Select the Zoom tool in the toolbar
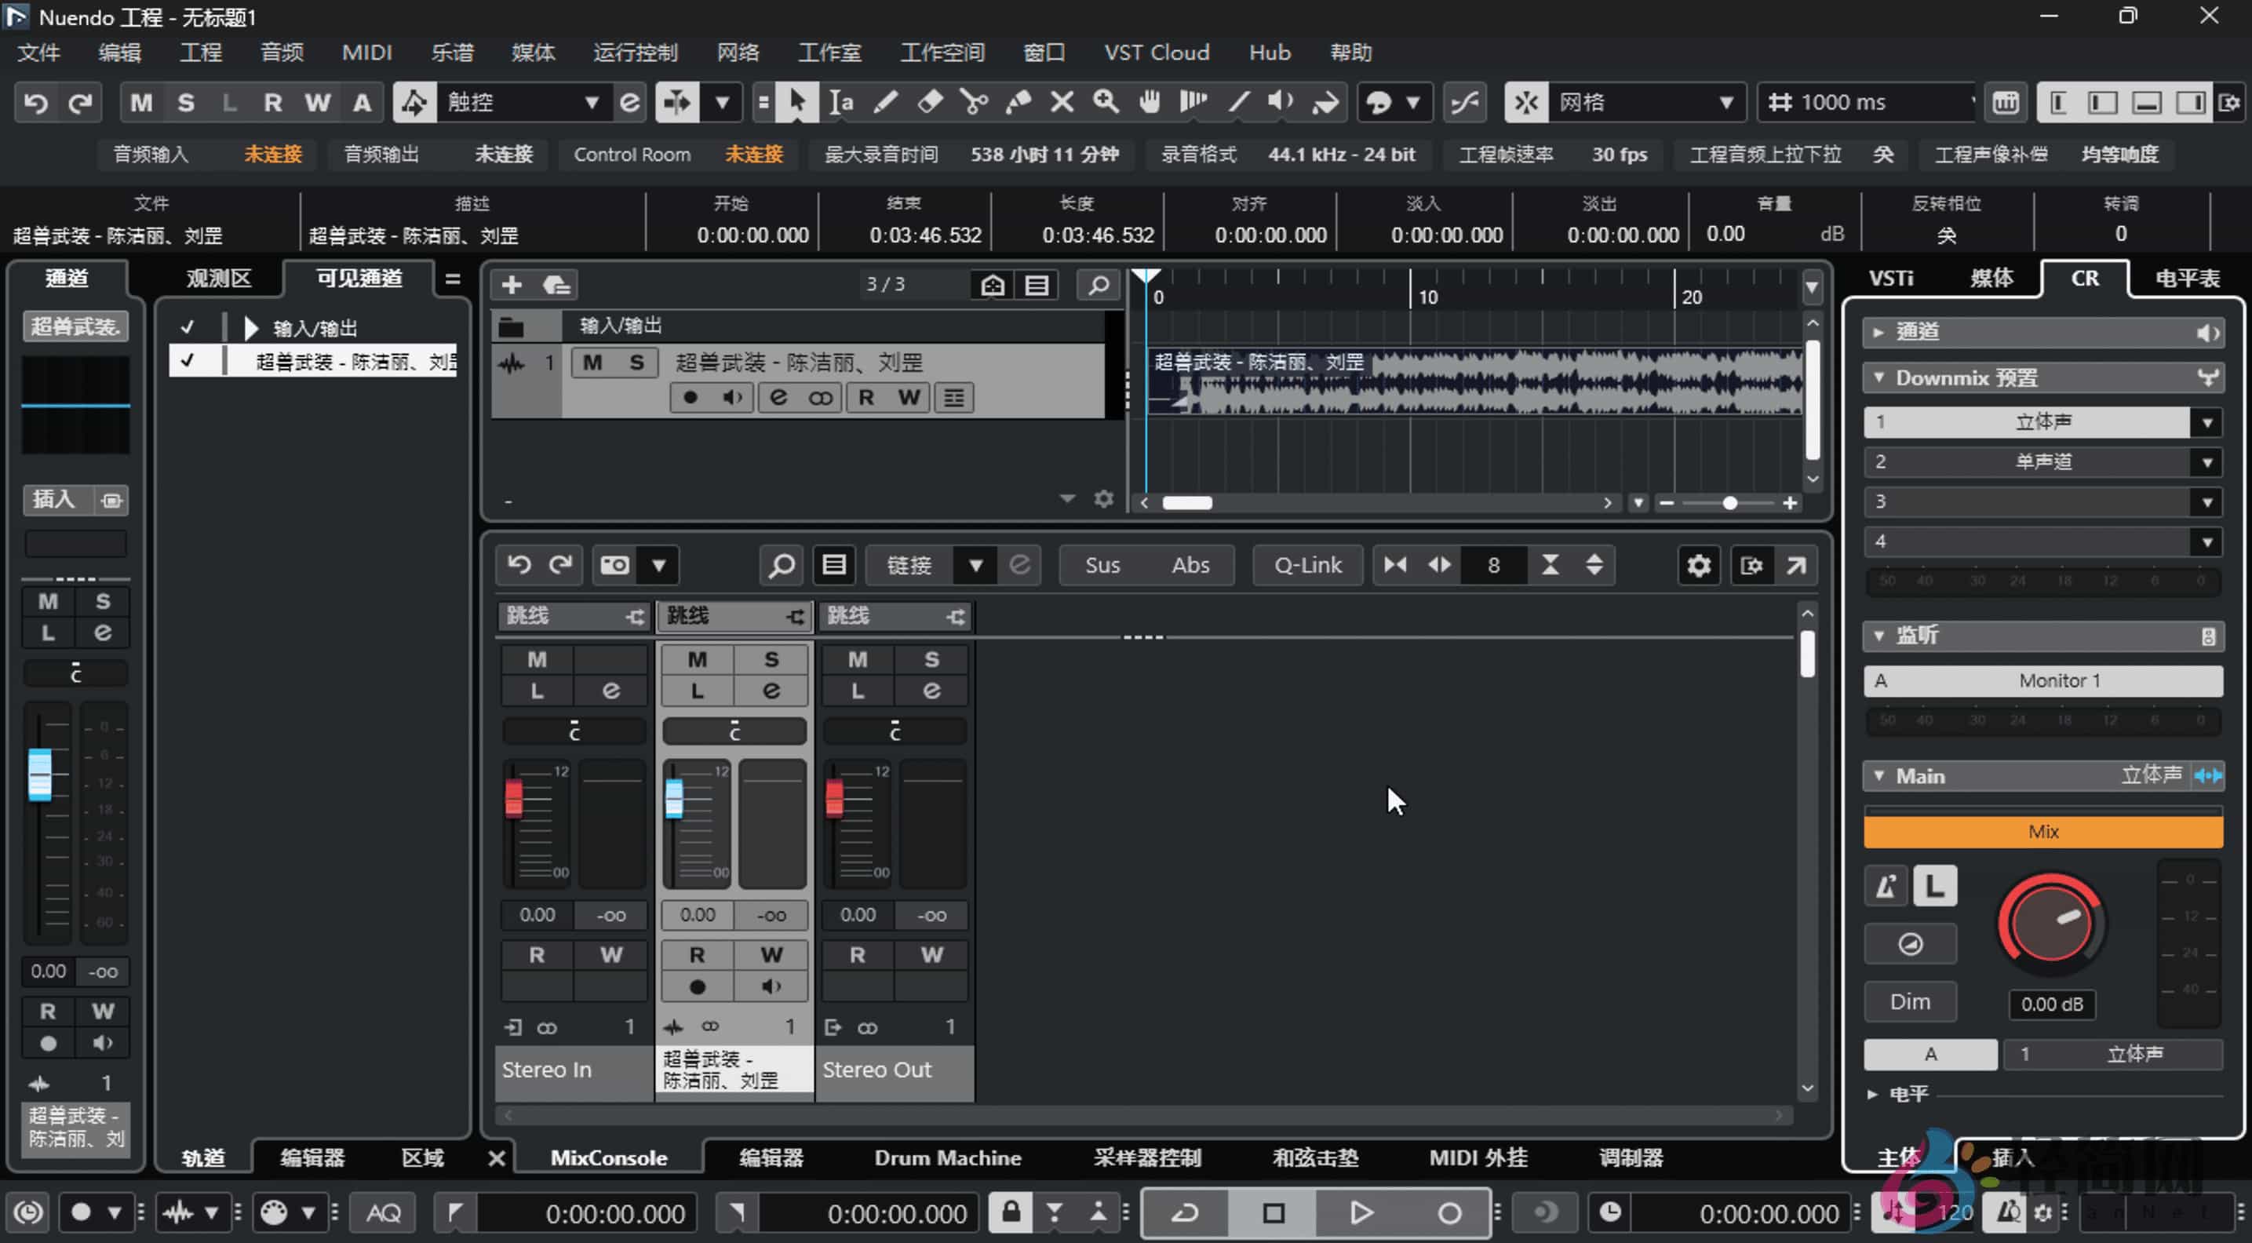 pos(1104,102)
